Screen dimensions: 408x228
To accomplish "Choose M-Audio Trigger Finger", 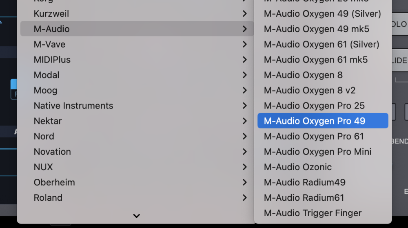I will (313, 213).
